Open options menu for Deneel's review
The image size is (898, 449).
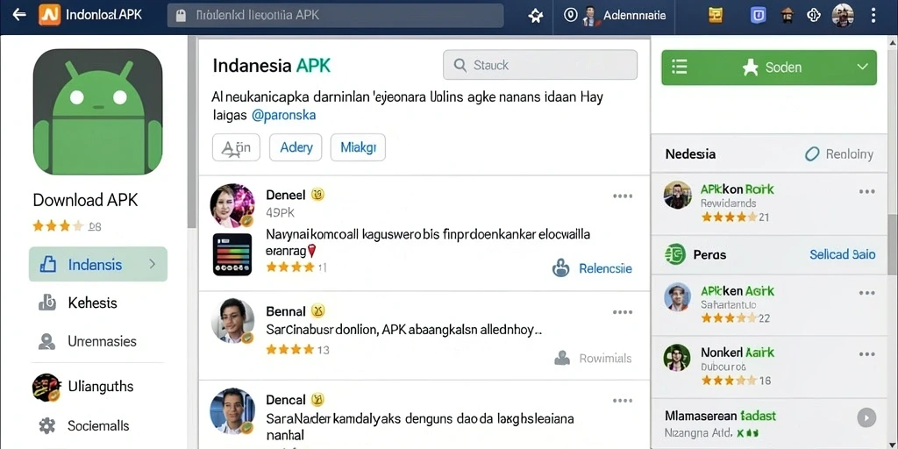623,196
